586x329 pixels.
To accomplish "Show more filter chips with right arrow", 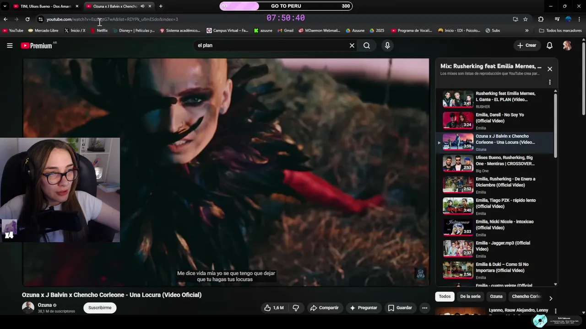I will (x=551, y=298).
